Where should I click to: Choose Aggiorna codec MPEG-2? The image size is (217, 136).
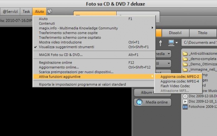(178, 76)
